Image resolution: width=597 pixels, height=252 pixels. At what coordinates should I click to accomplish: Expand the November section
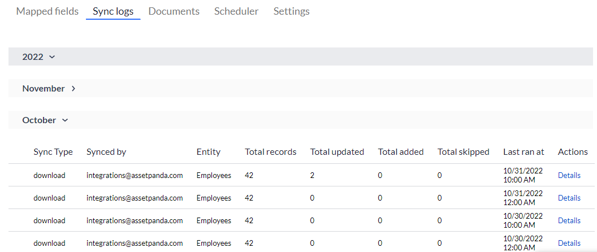click(x=49, y=89)
